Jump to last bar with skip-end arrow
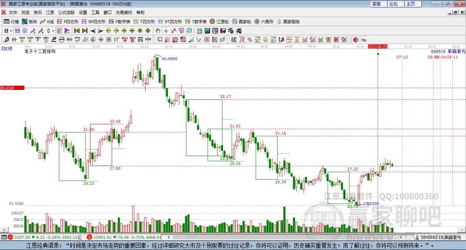 coord(85,31)
